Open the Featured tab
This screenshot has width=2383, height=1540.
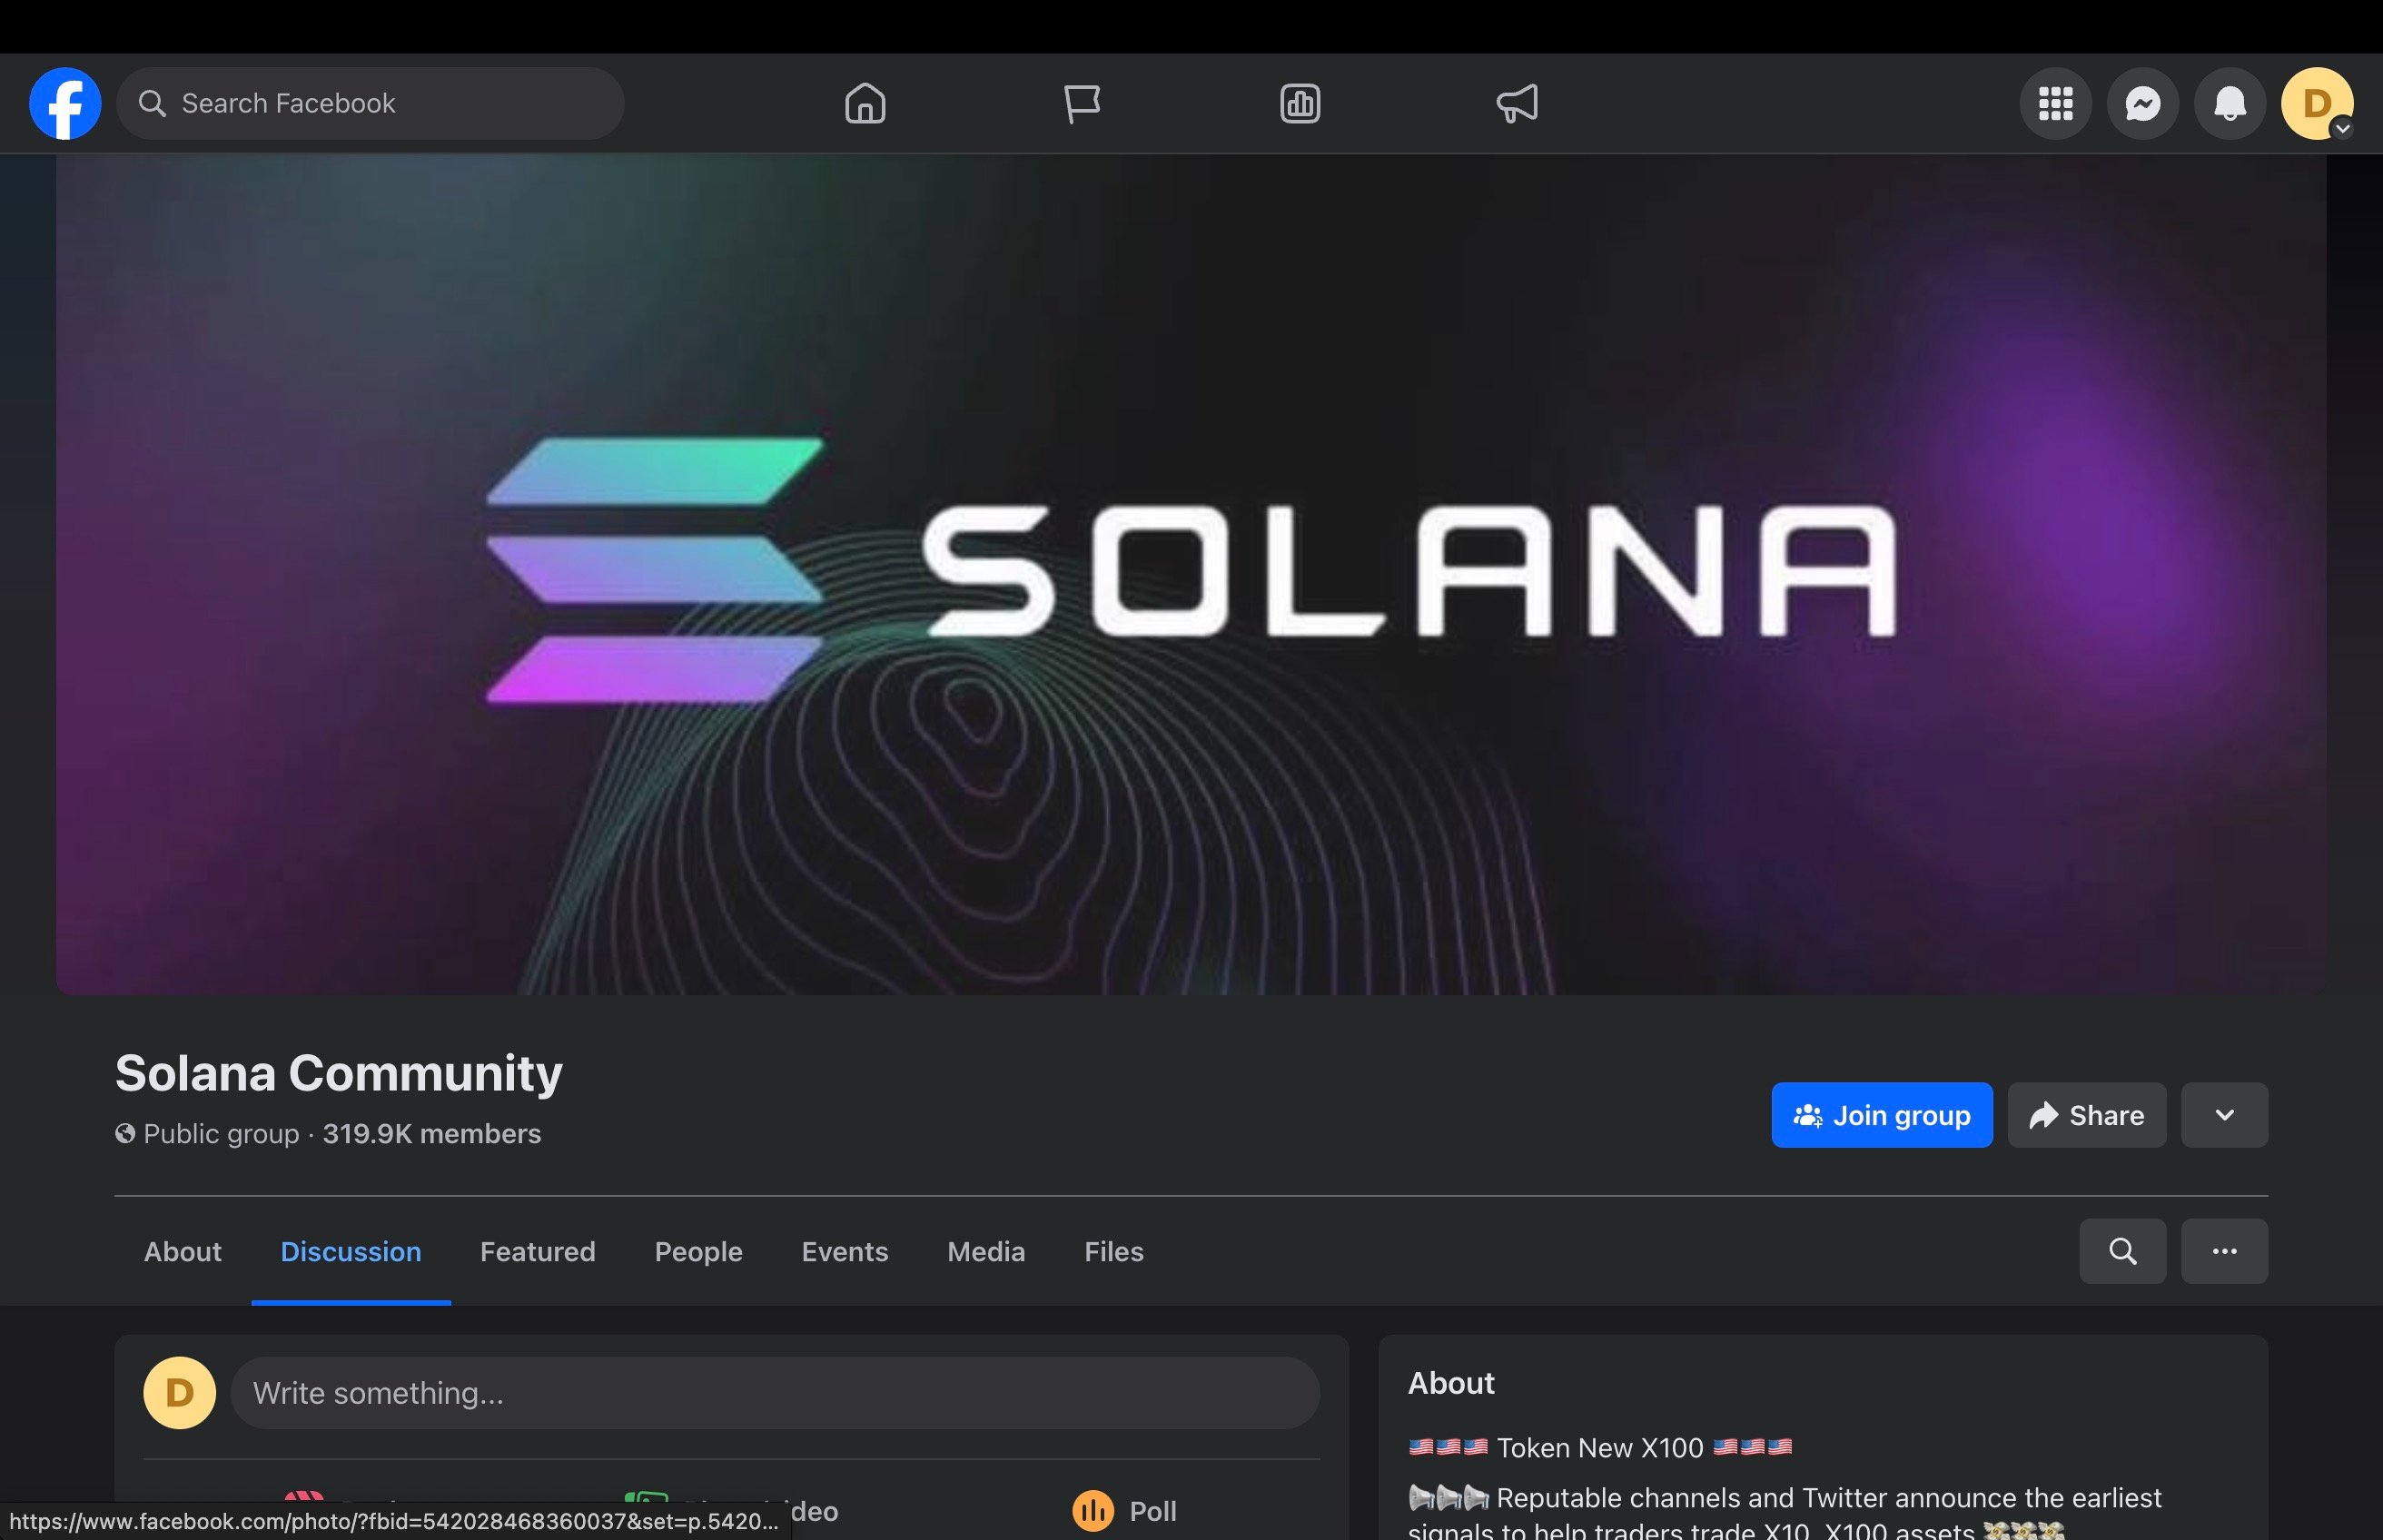point(538,1251)
